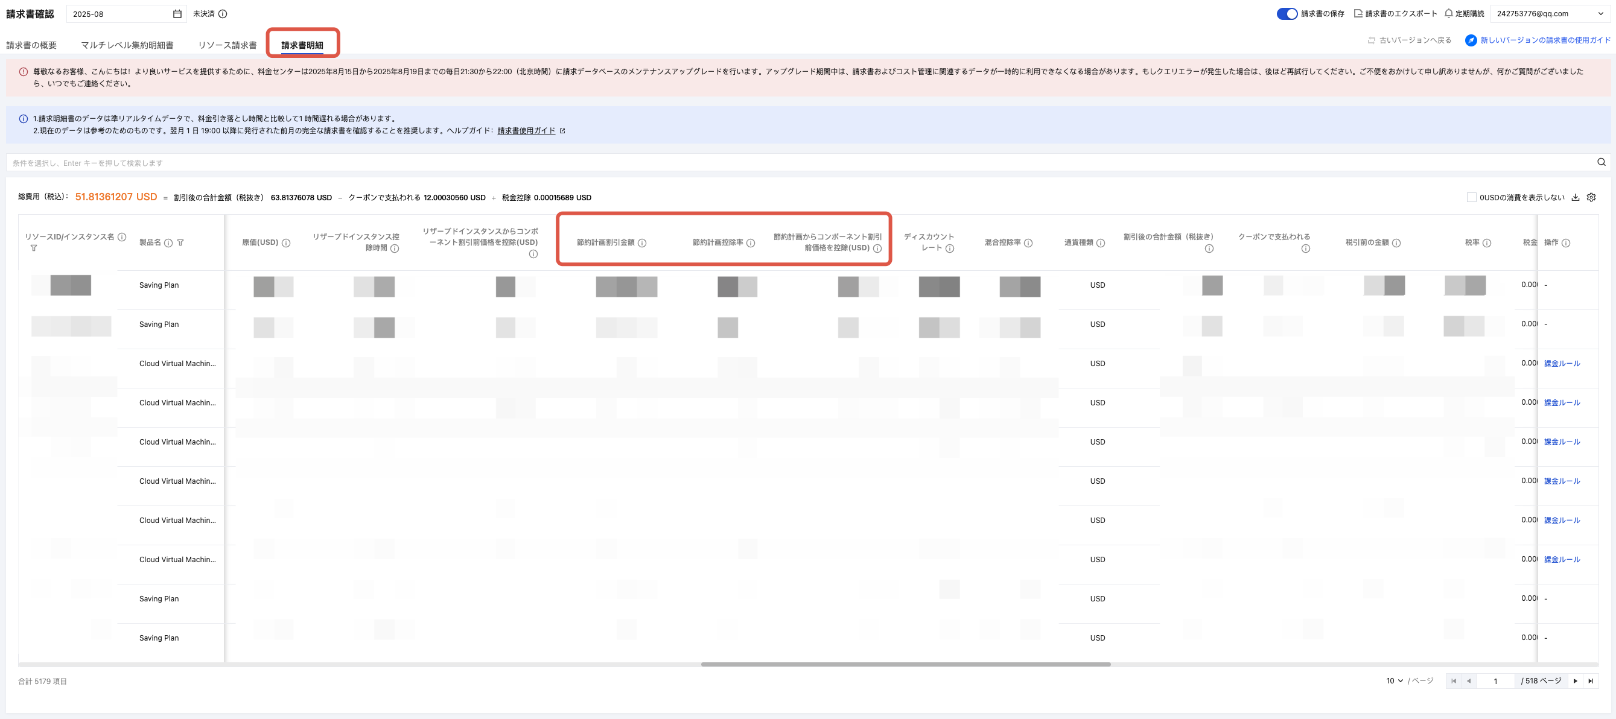Click info icon beside 節約計画割引金額
This screenshot has width=1616, height=719.
pos(642,243)
